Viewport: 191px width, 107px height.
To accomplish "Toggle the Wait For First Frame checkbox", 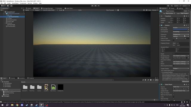I will coord(173,95).
